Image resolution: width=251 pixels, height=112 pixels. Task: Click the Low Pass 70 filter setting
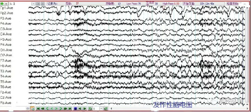pos(134,4)
